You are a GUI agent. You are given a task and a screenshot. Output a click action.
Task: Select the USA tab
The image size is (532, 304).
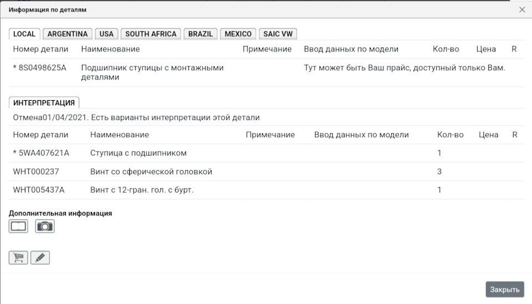pos(106,34)
